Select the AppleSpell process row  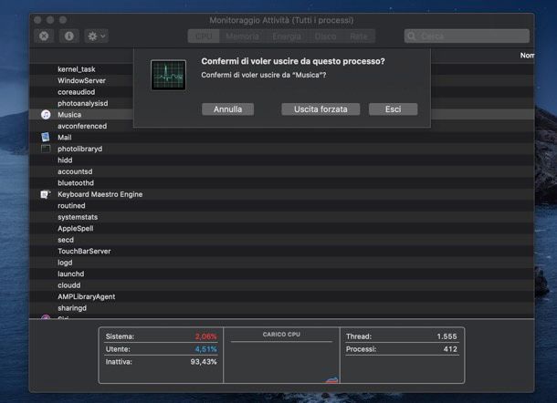click(281, 229)
